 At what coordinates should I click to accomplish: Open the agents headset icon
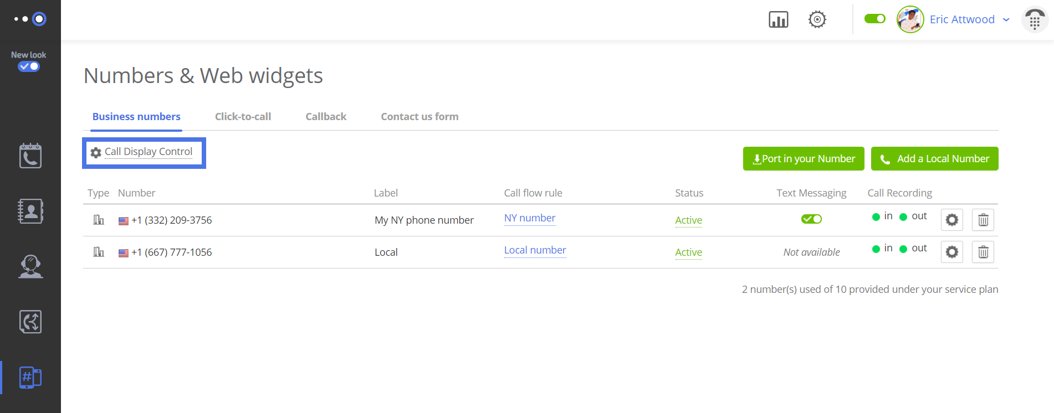tap(30, 266)
